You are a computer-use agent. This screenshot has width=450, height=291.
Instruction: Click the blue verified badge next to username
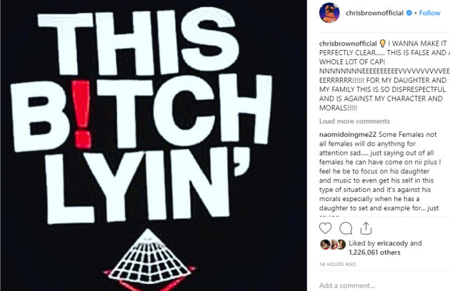pos(409,13)
